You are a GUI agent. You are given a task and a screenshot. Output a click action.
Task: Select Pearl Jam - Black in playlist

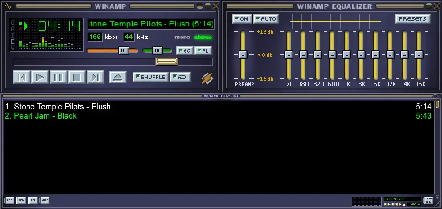[x=41, y=116]
